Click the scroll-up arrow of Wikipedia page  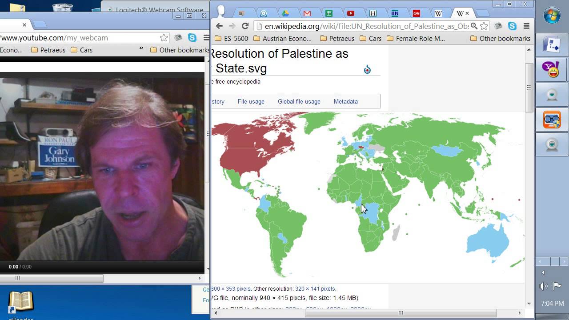529,49
